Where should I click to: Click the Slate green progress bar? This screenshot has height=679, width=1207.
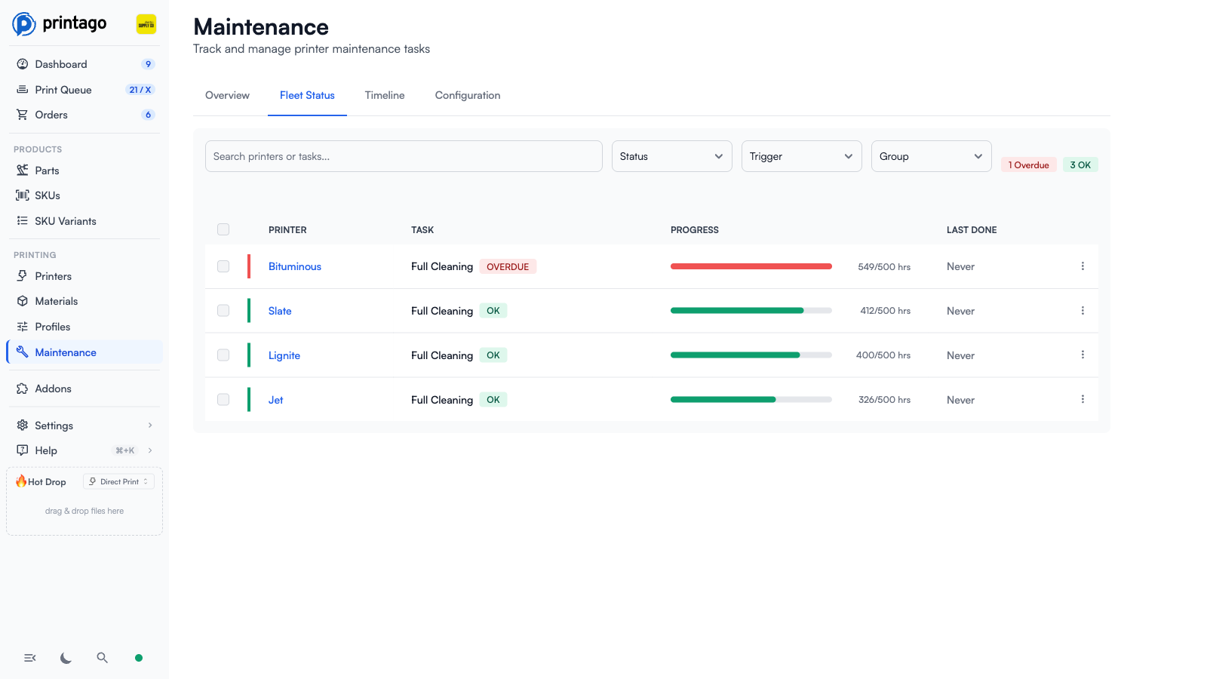click(751, 311)
